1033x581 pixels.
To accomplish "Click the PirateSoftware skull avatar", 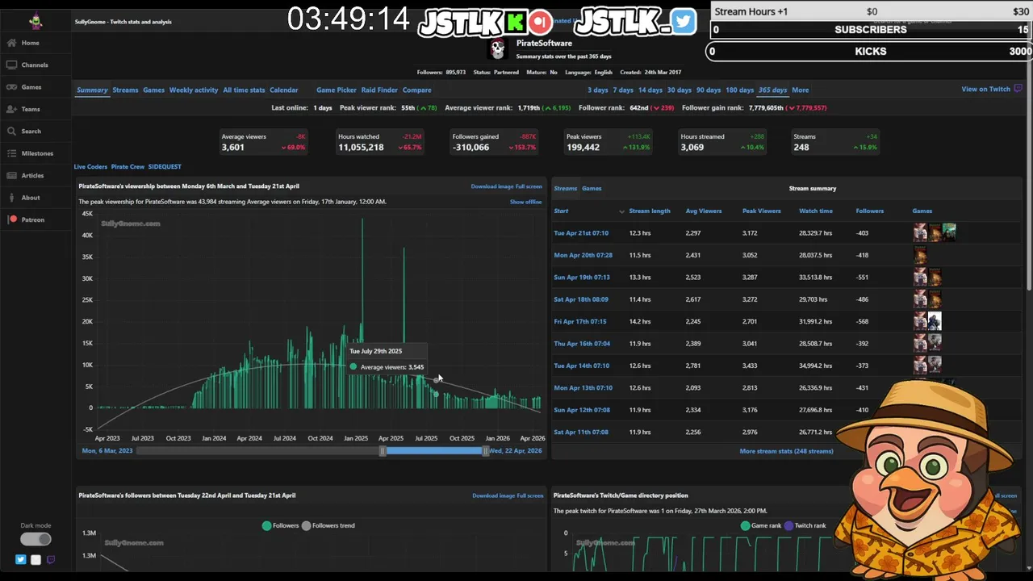I will 498,50.
